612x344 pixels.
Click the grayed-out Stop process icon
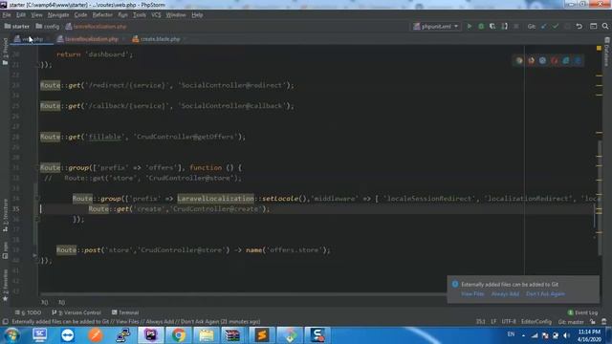pos(516,26)
